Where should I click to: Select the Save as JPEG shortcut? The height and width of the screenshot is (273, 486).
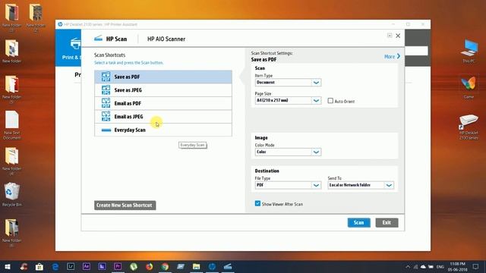coord(163,90)
